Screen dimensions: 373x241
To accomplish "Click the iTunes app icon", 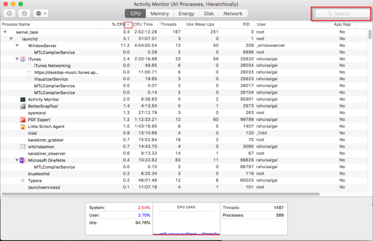I will point(23,59).
